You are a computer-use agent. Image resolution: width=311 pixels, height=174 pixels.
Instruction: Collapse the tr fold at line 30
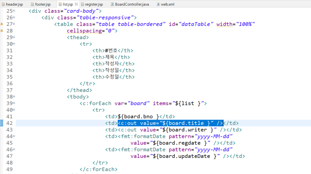point(14,44)
